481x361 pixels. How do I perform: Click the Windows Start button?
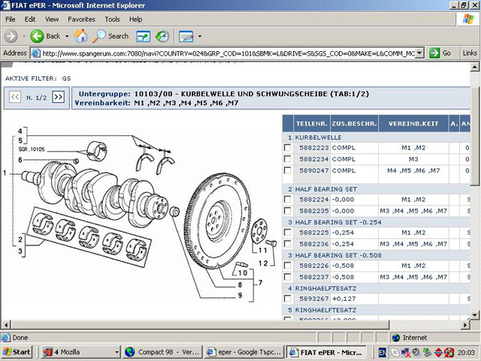click(x=17, y=352)
